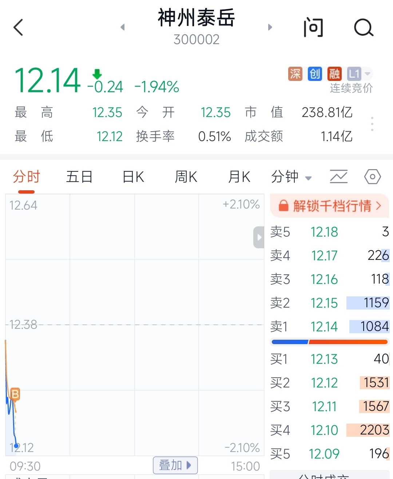The width and height of the screenshot is (393, 479).
Task: Tap the B buy marker on chart
Action: (15, 394)
